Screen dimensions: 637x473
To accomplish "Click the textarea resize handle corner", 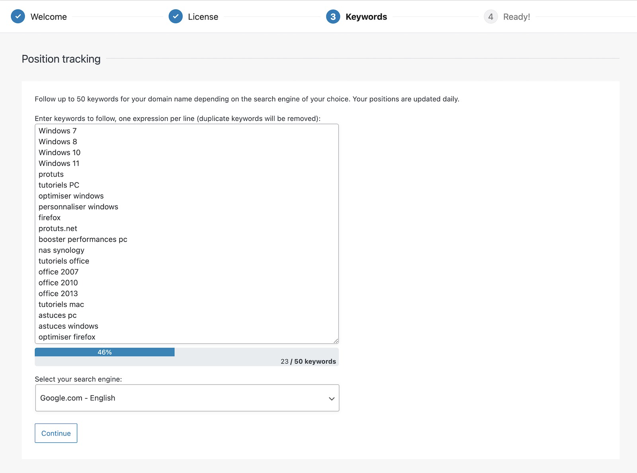I will pos(336,341).
